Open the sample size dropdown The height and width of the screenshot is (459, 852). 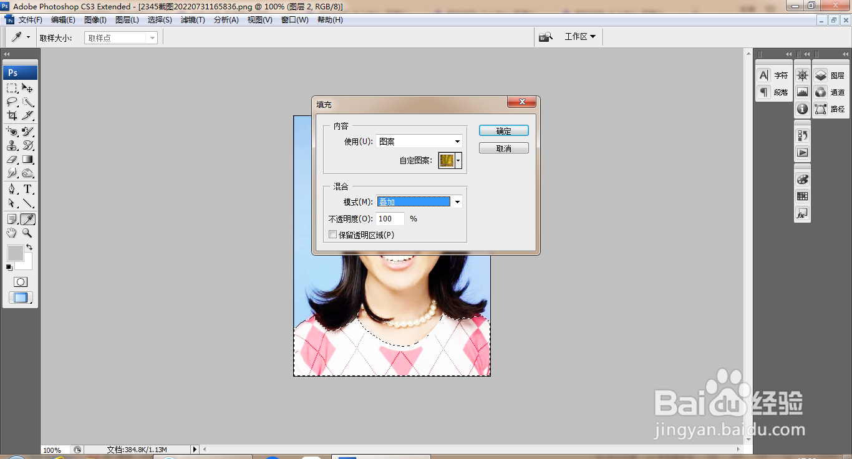coord(121,38)
